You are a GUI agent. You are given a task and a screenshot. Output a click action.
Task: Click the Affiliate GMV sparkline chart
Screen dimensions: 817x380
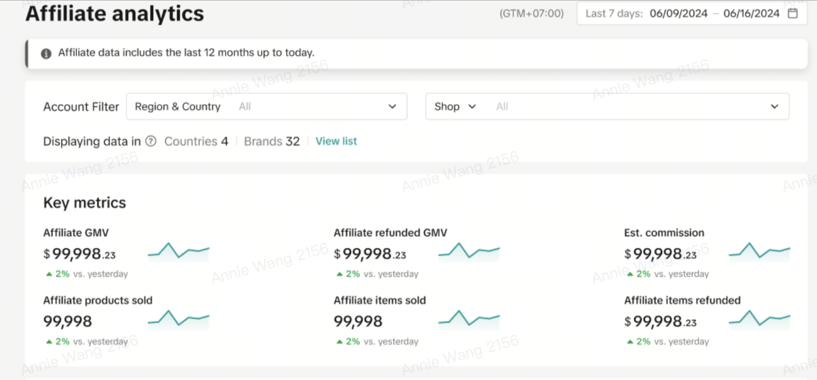click(178, 252)
